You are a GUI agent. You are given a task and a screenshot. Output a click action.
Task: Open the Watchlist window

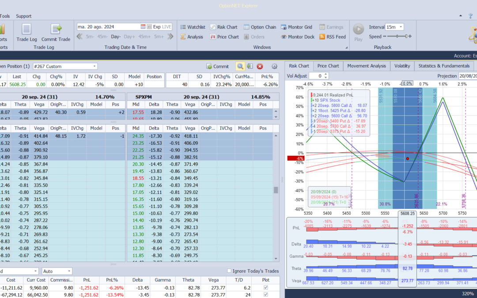click(193, 27)
